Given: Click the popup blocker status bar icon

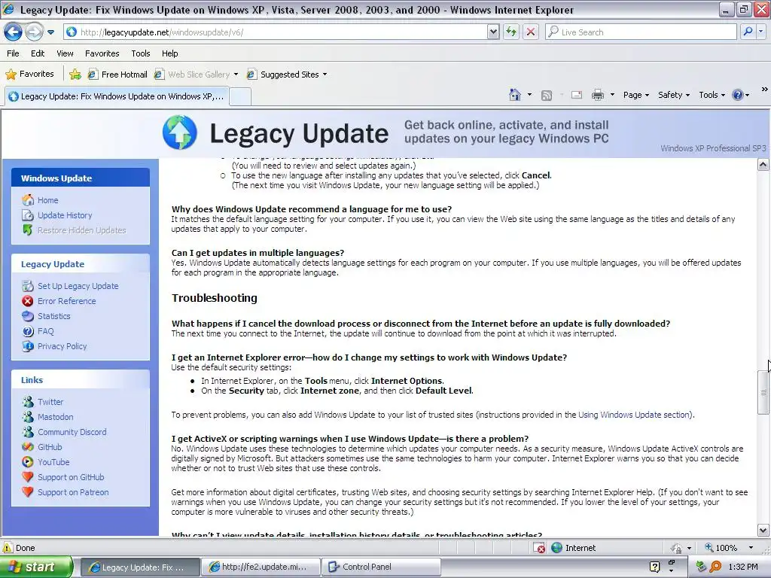Looking at the screenshot, I should click(539, 548).
